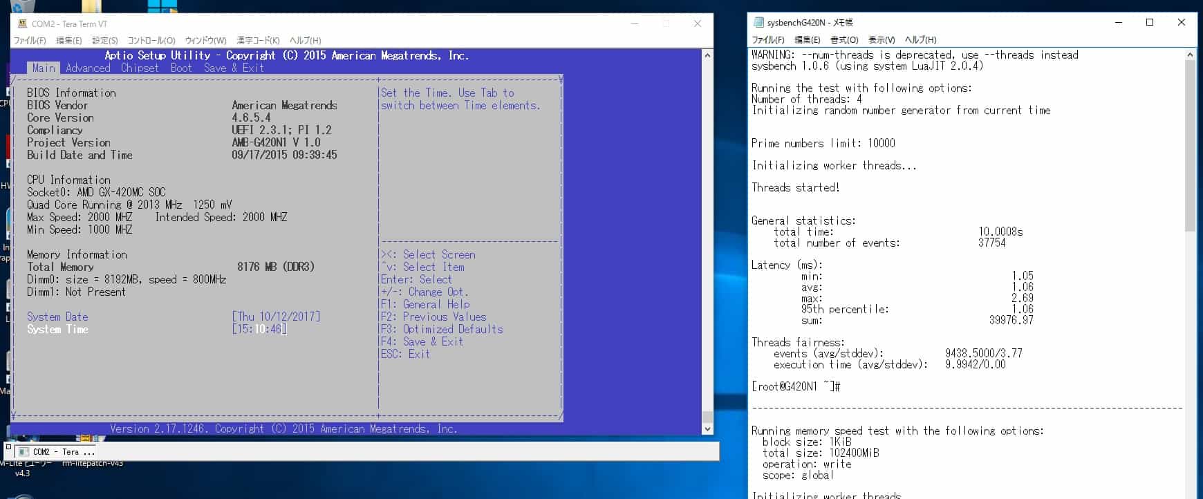Open コントロール(O) menu in Tera Term

(x=151, y=41)
